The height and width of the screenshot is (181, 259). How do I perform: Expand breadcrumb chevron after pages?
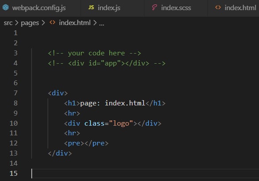(x=43, y=23)
